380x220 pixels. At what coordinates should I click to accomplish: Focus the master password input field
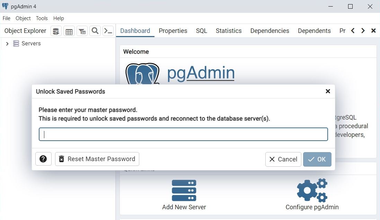click(183, 134)
